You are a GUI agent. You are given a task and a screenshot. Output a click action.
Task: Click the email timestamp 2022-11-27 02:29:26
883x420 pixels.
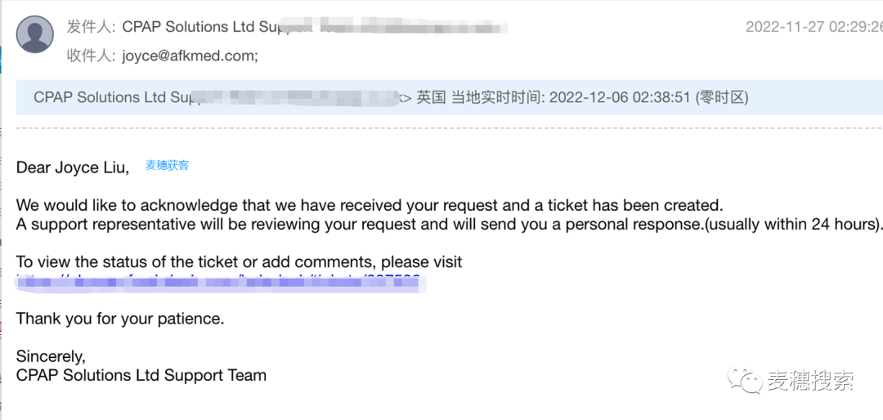coord(814,27)
